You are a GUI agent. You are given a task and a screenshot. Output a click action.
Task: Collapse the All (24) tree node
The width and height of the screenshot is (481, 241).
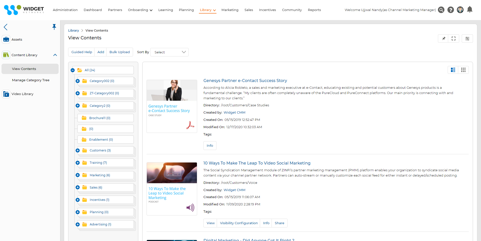[73, 70]
